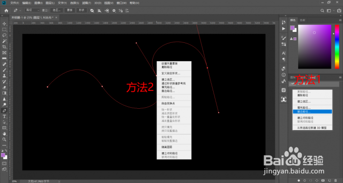Open path operations icon in options bar
The width and height of the screenshot is (343, 183).
[92, 11]
